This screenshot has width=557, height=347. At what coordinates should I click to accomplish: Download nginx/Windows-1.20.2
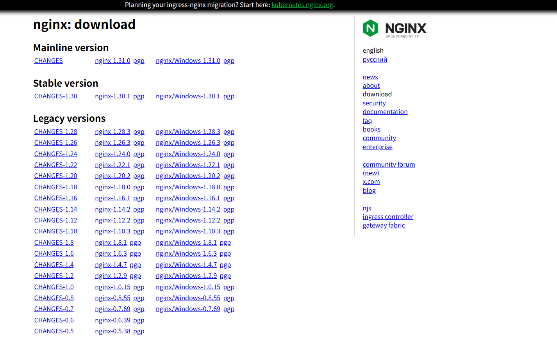pyautogui.click(x=188, y=176)
